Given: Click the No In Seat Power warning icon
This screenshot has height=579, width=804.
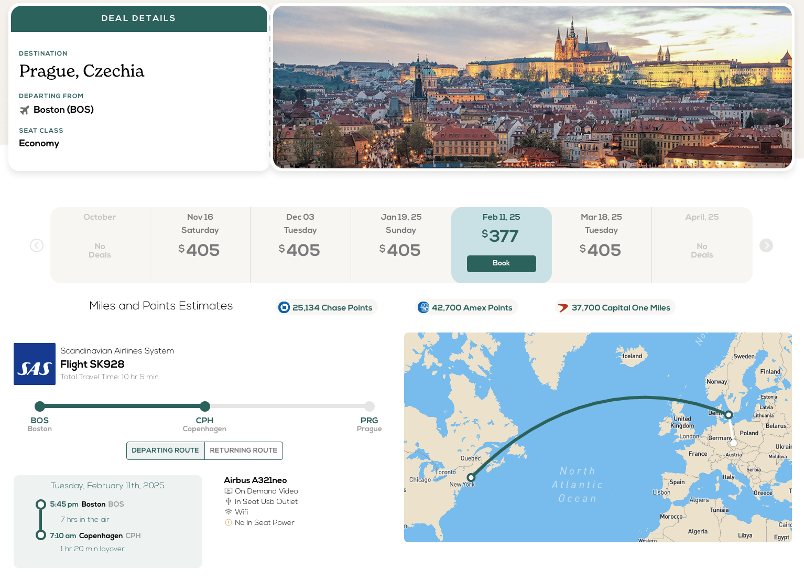Looking at the screenshot, I should [x=229, y=522].
